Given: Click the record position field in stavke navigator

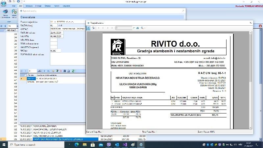Looking at the screenshot, I should click(33, 71).
